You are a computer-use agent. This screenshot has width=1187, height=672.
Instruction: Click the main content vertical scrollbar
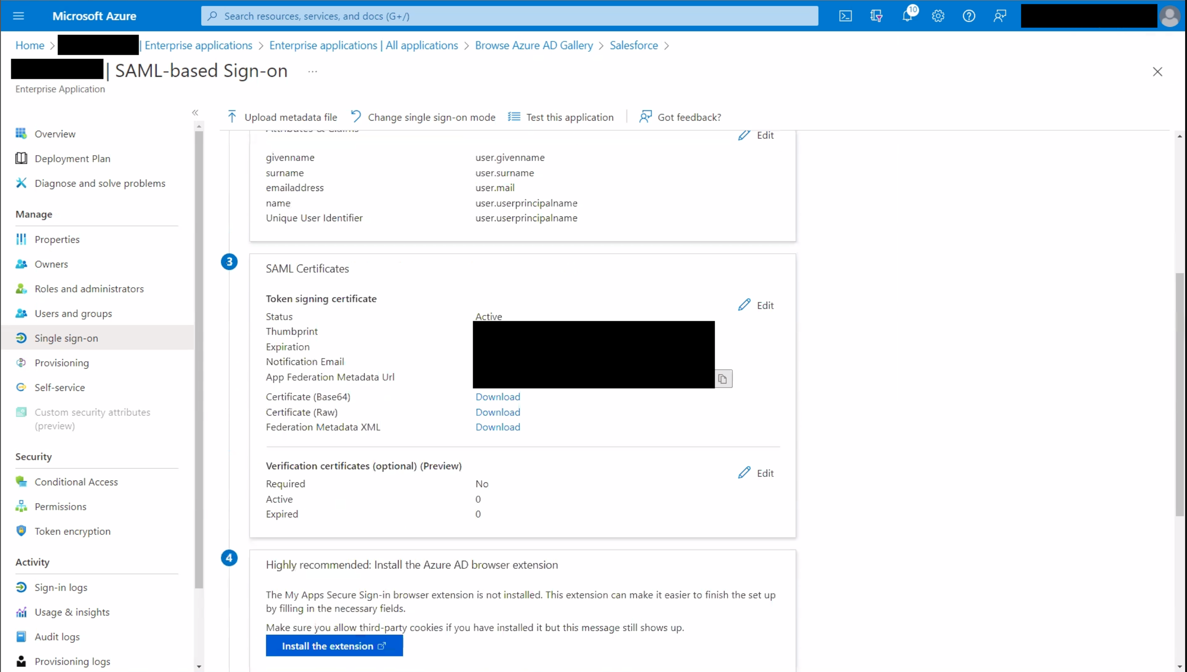[1179, 394]
